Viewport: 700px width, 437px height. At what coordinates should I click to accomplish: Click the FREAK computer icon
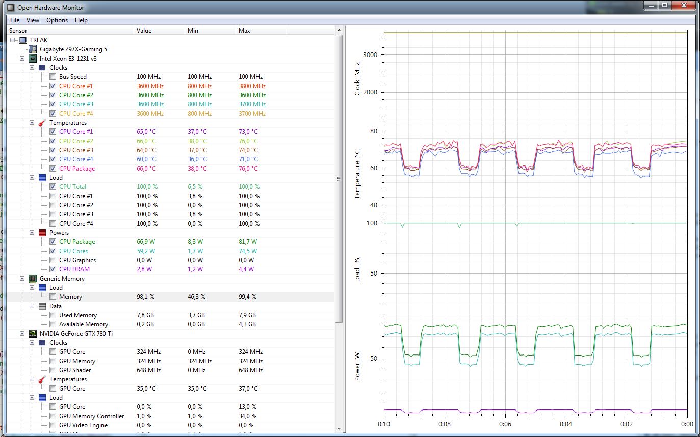(23, 40)
